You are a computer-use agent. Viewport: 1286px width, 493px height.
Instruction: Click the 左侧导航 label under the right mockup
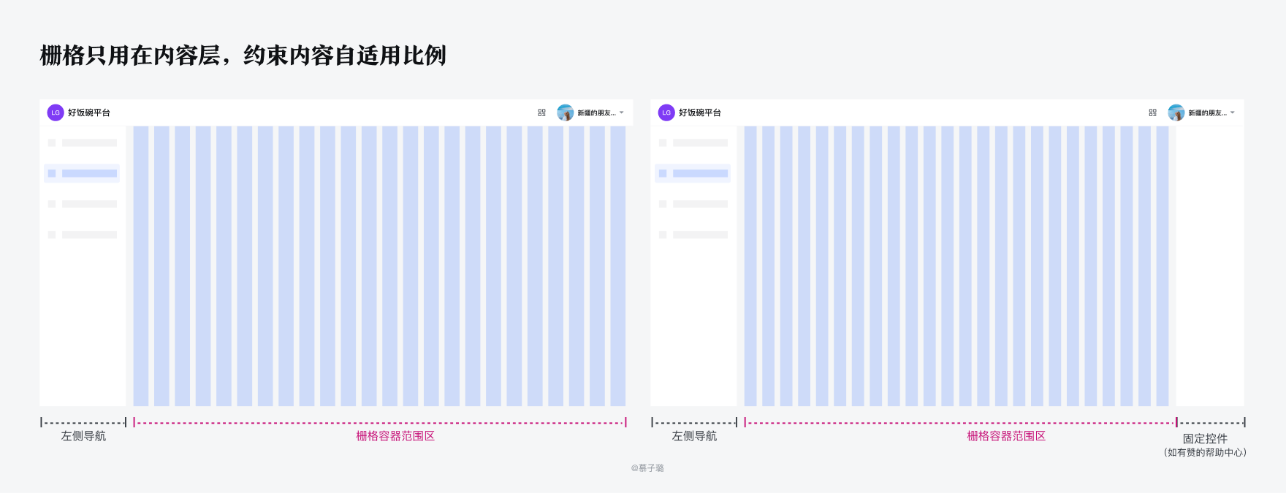point(694,436)
